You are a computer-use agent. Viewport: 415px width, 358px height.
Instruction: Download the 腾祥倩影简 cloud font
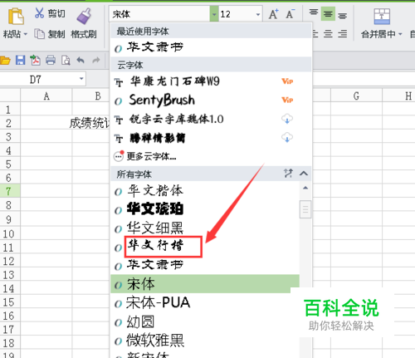(x=287, y=138)
